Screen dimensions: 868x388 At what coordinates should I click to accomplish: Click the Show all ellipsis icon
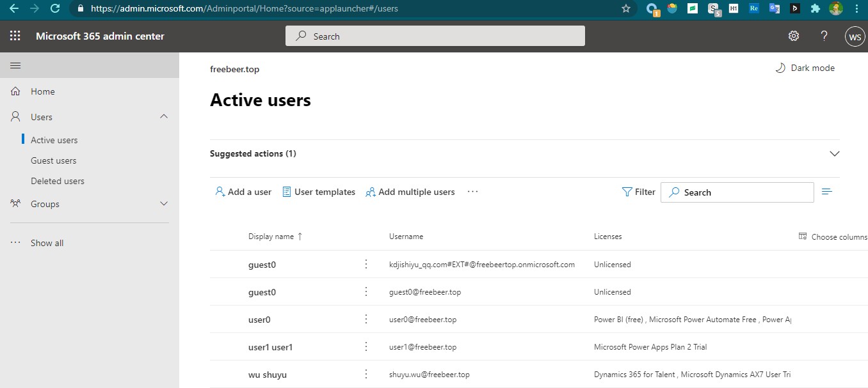click(15, 243)
